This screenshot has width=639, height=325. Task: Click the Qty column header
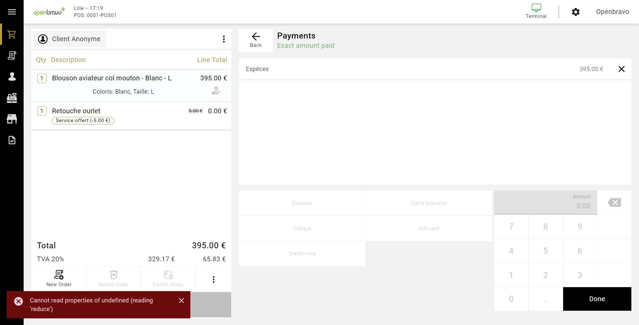(41, 60)
